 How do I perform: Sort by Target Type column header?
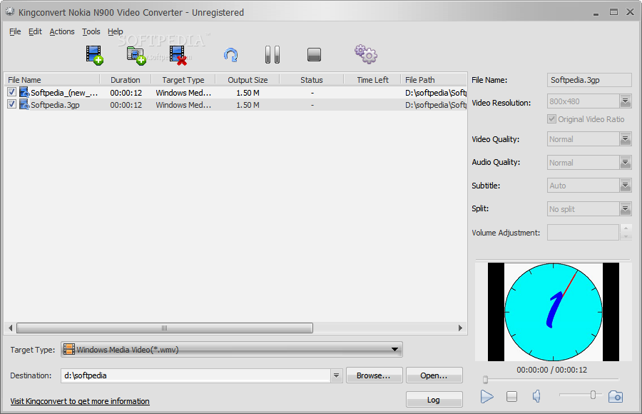tap(183, 80)
